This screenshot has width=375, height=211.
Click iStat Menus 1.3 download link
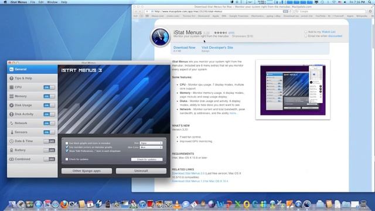200,181
